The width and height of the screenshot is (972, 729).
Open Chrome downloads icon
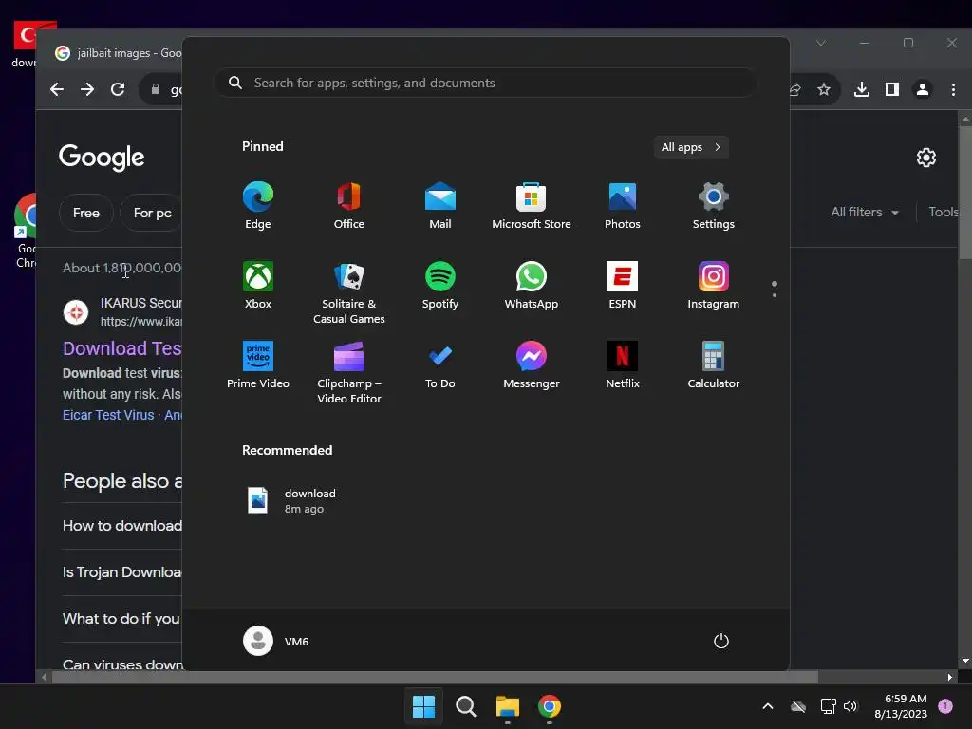coord(862,89)
